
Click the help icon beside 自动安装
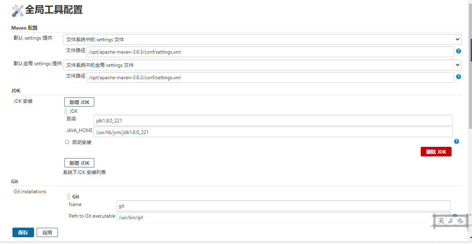click(456, 142)
